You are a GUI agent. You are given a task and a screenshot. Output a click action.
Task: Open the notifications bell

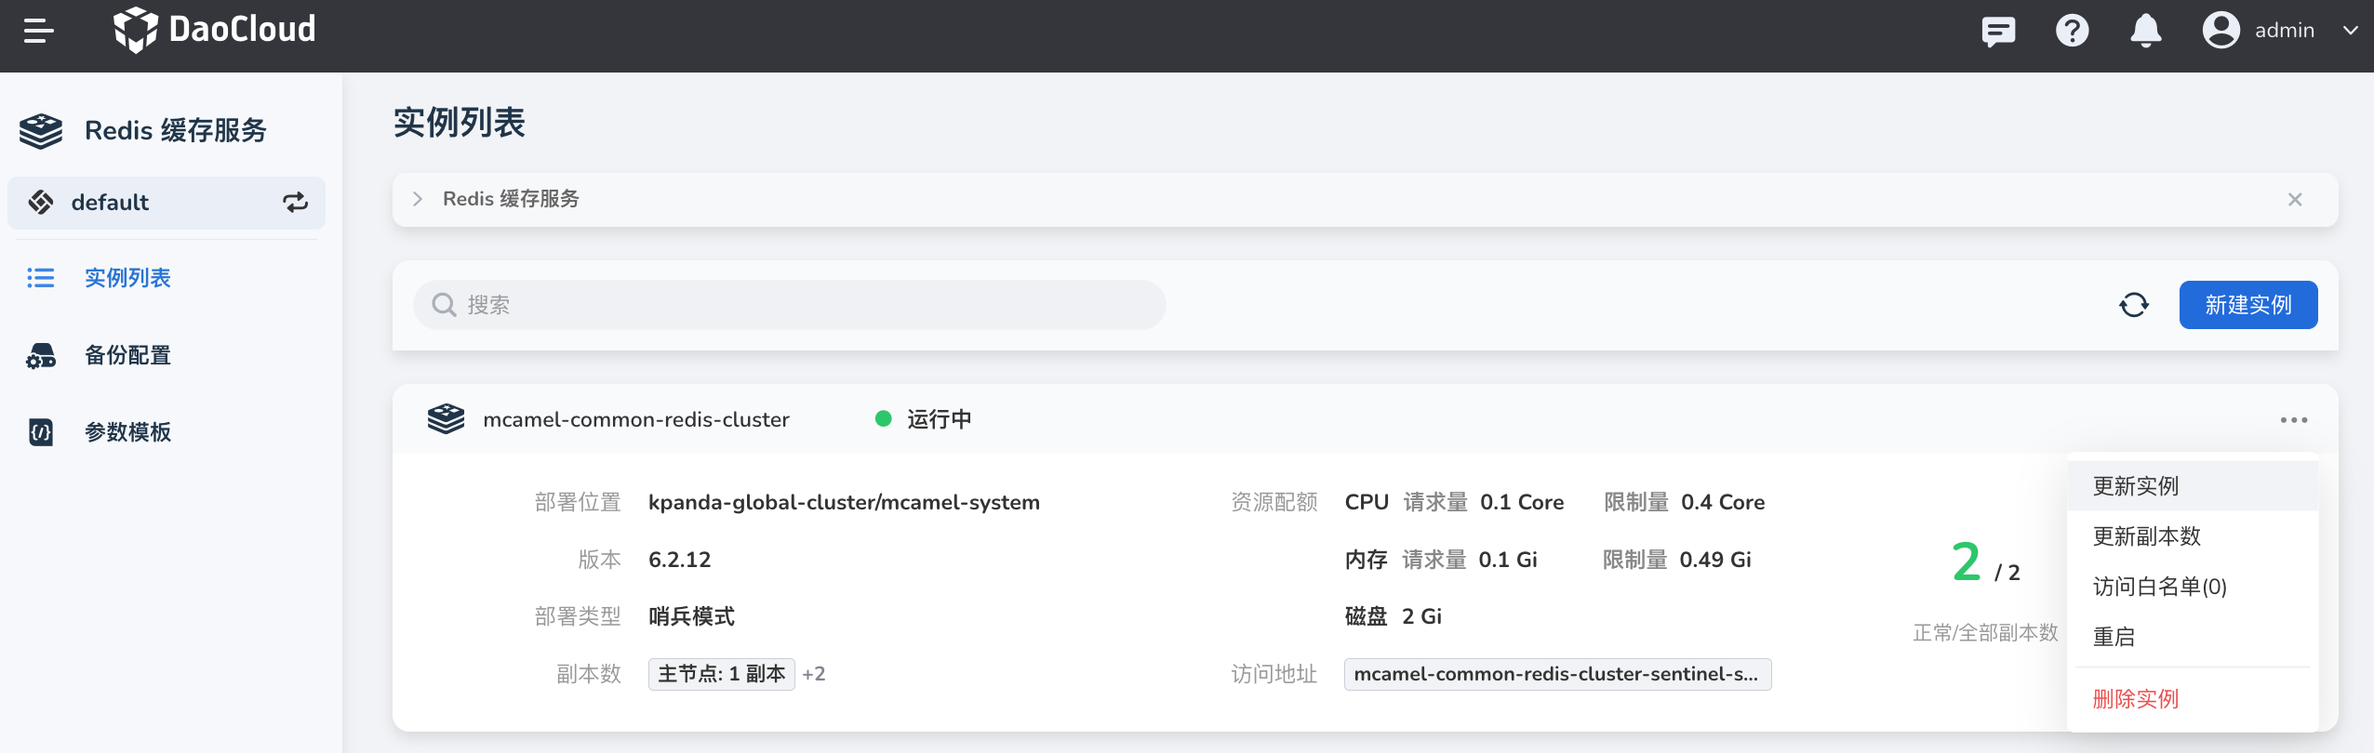[2145, 32]
